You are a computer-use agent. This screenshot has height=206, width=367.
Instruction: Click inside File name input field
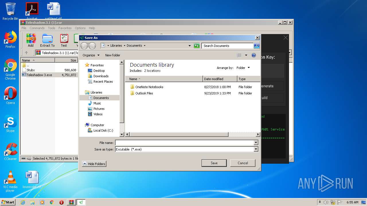coord(184,142)
